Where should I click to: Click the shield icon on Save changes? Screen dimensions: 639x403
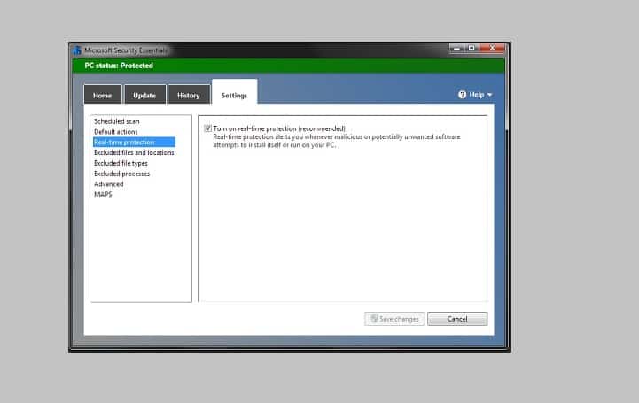point(374,318)
